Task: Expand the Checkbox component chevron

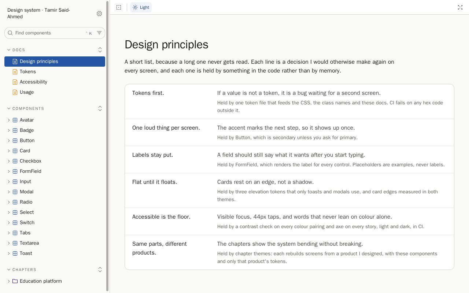Action: 9,161
